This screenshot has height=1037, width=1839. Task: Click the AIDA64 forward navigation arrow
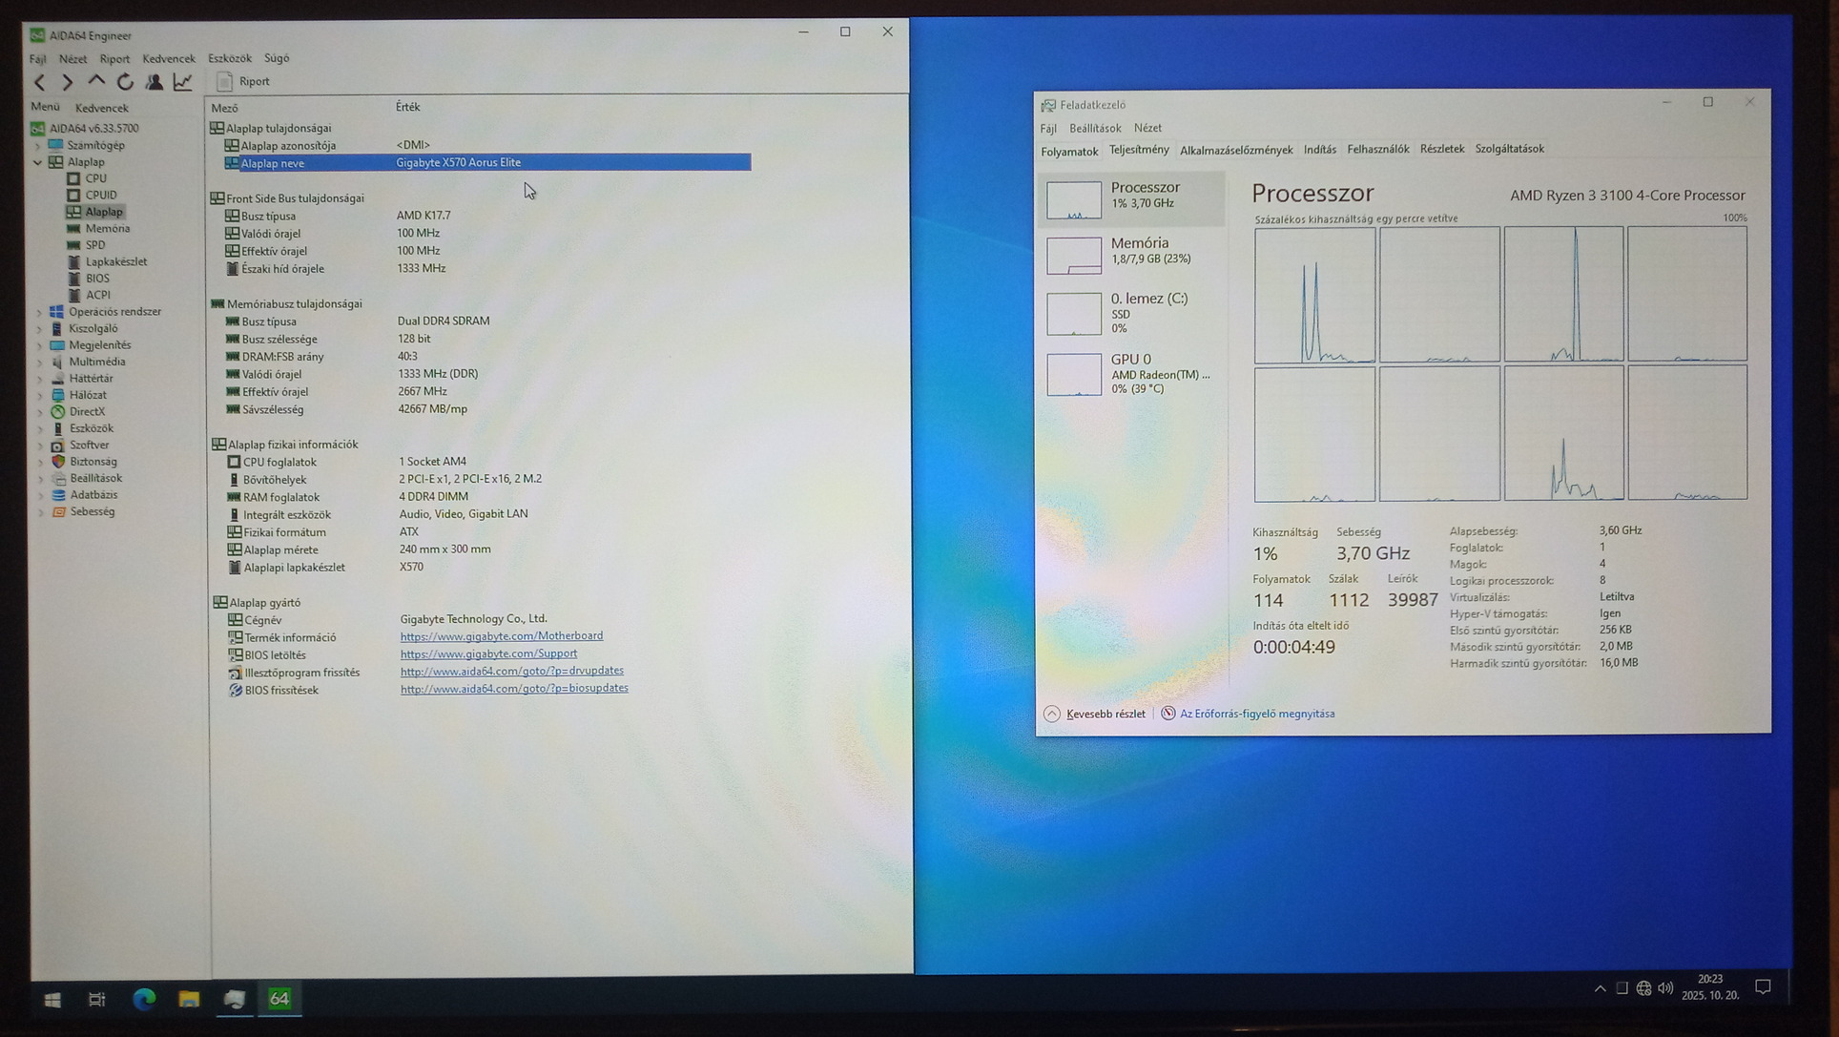[67, 82]
